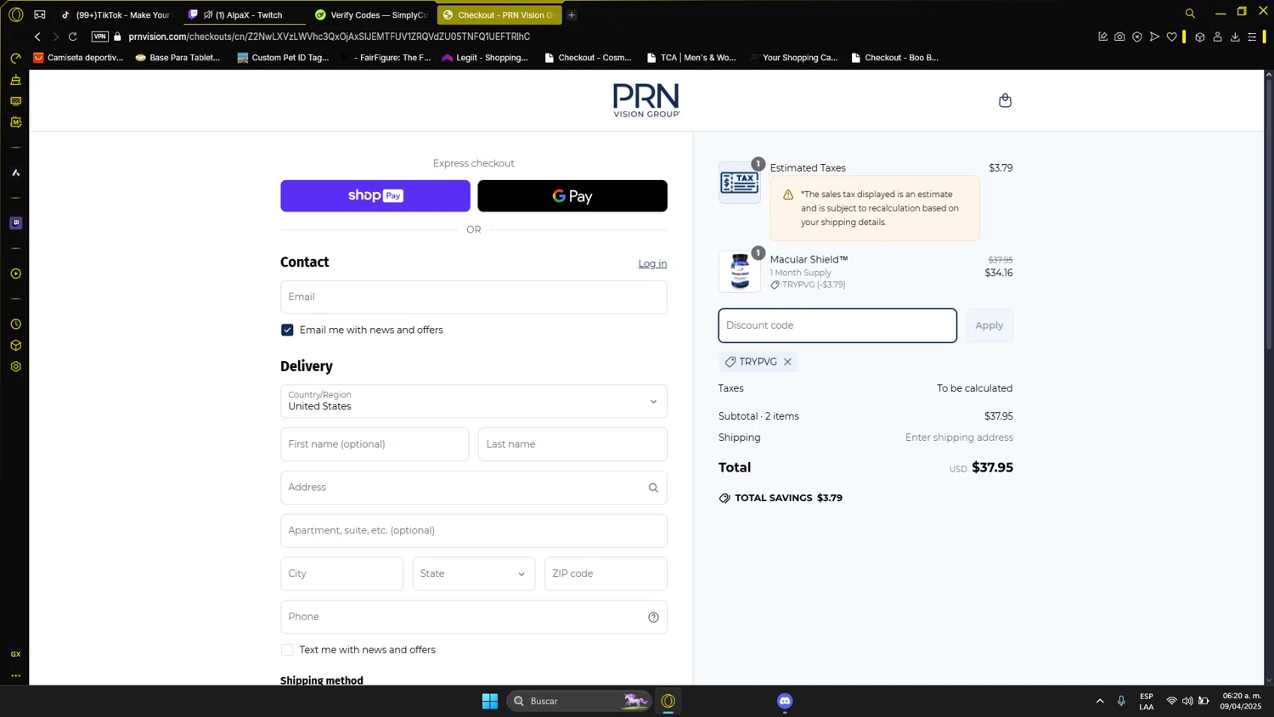Check Text me with news and offers
Viewport: 1274px width, 717px height.
point(287,650)
